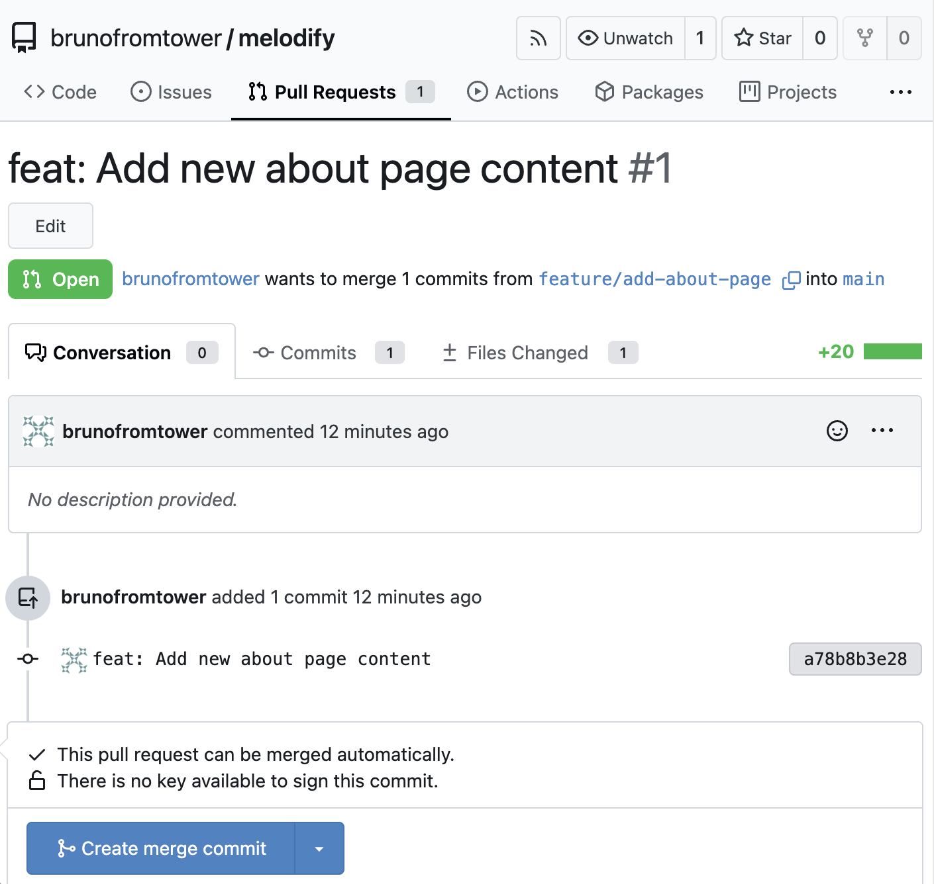Add an emoji reaction to the comment

click(x=837, y=431)
